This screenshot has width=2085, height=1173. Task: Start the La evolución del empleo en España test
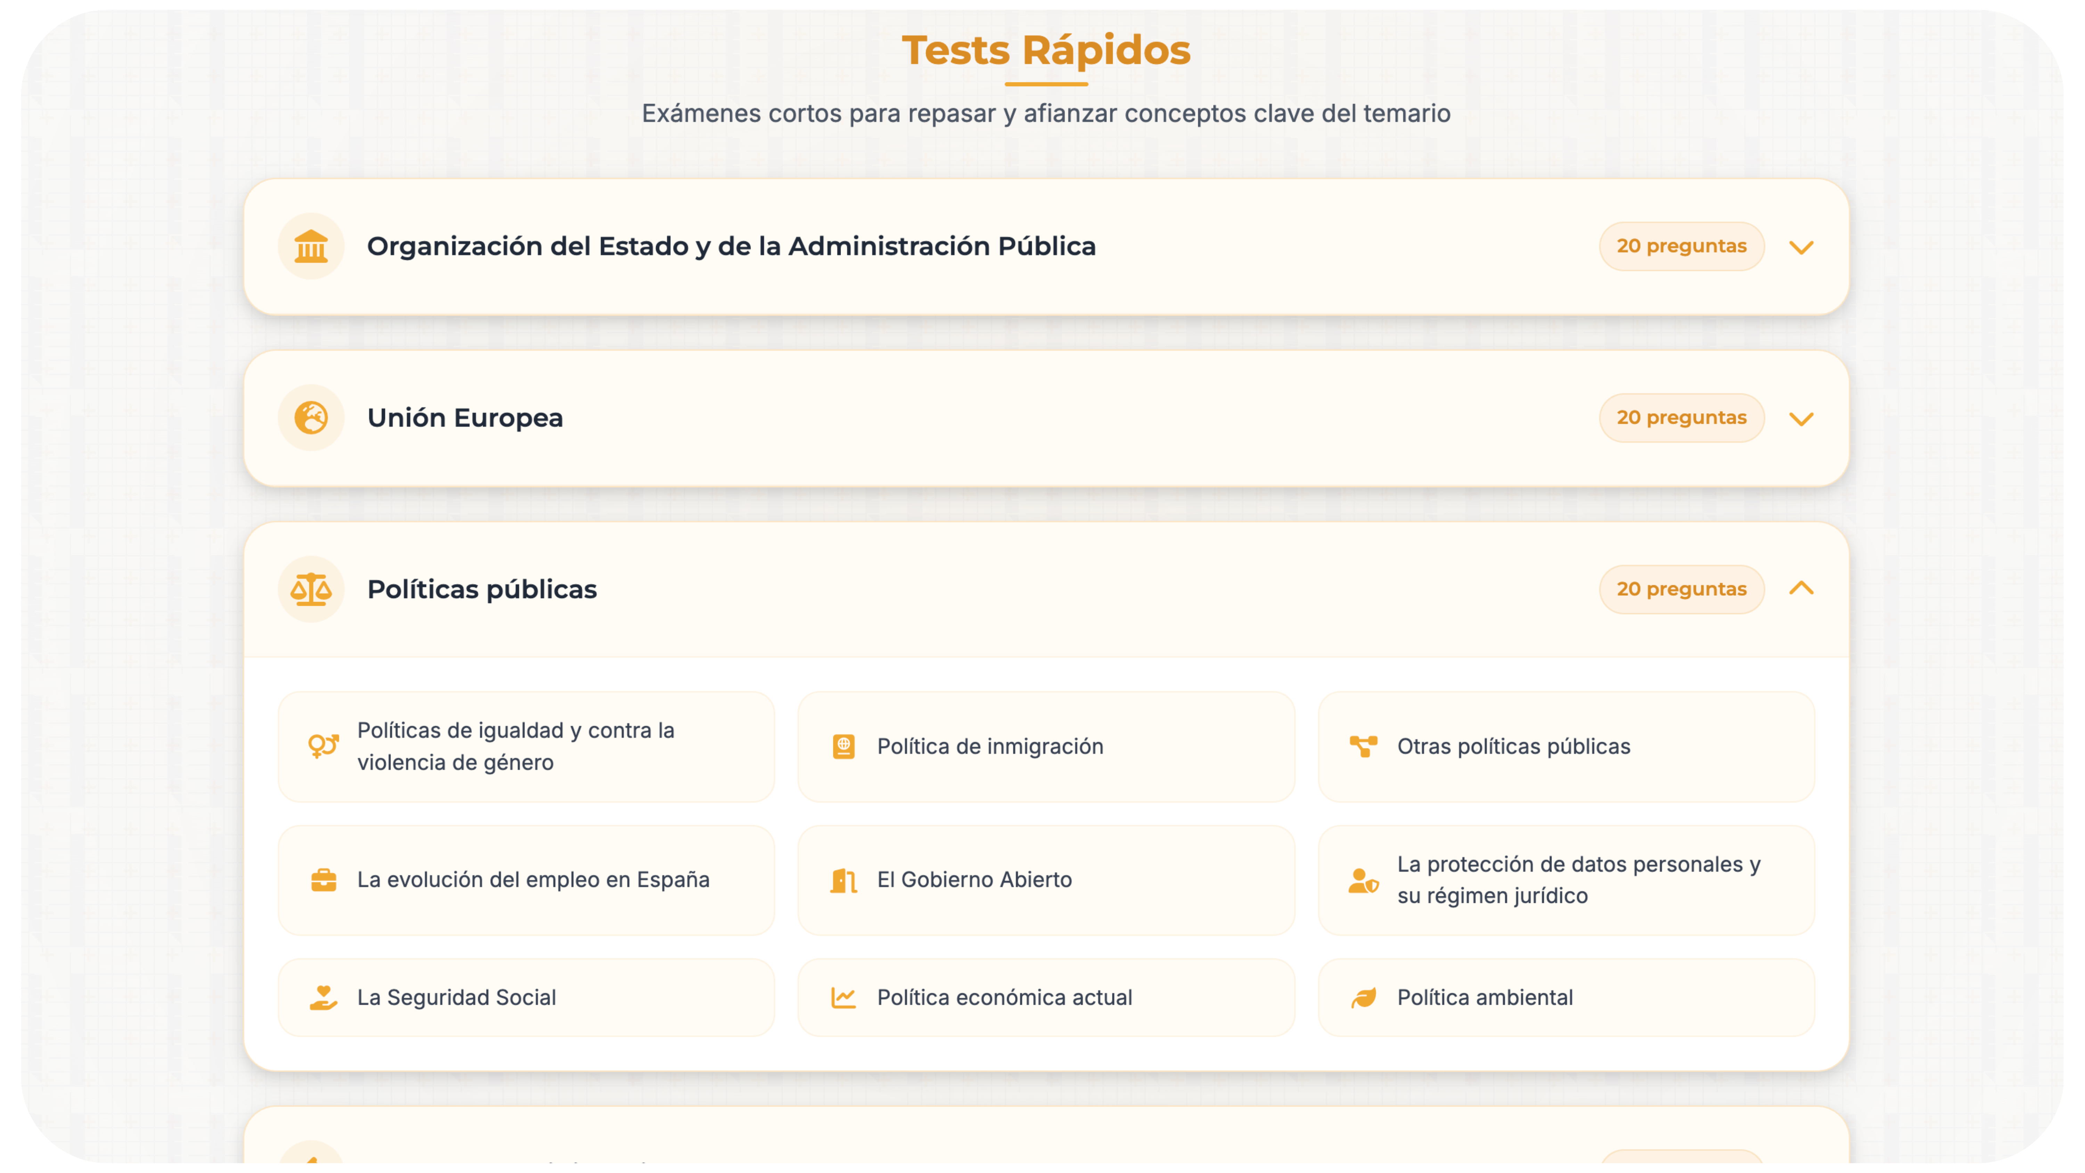[526, 880]
